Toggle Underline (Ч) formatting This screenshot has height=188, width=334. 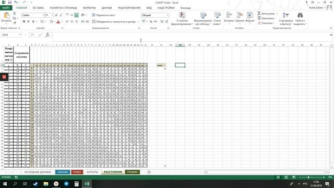[x=33, y=21]
